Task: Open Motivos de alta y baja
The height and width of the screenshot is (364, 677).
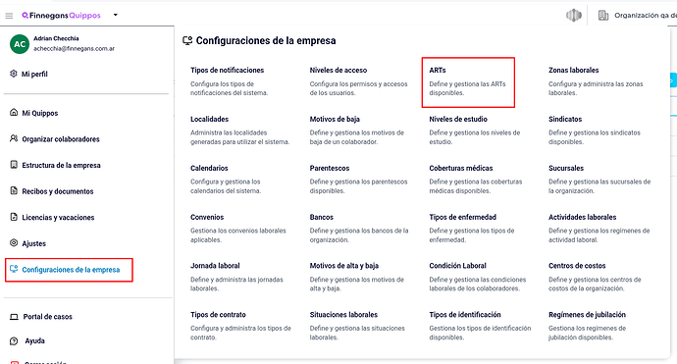Action: [x=344, y=266]
